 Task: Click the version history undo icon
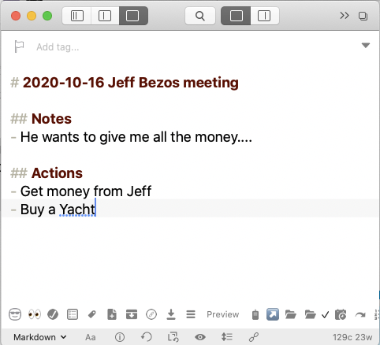[x=147, y=337]
